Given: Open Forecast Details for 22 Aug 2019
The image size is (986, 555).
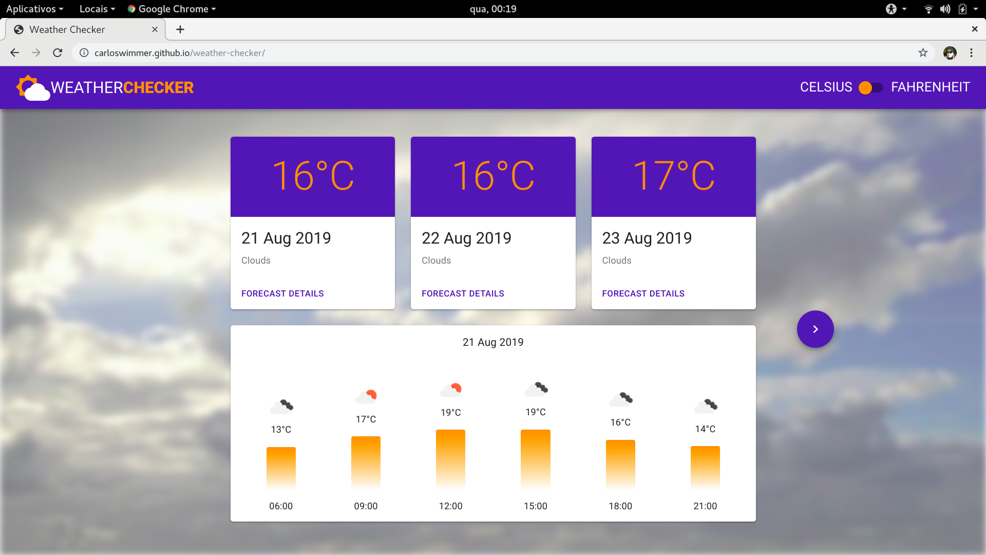Looking at the screenshot, I should coord(463,293).
